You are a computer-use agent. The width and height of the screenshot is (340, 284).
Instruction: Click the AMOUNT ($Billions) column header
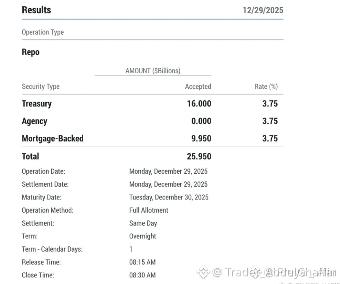click(x=153, y=71)
